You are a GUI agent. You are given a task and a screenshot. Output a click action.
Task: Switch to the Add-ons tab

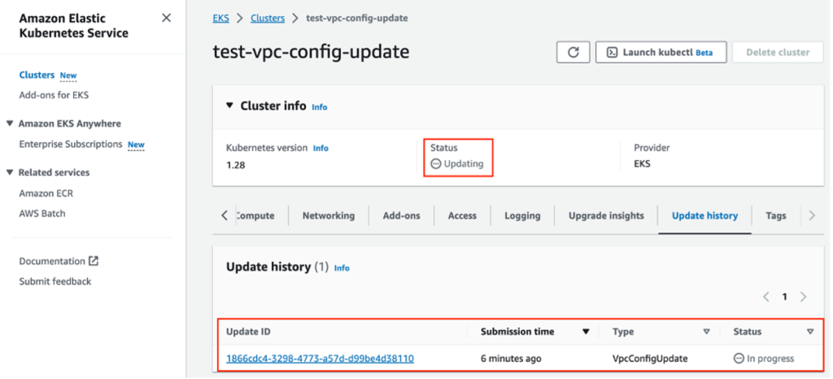point(401,216)
